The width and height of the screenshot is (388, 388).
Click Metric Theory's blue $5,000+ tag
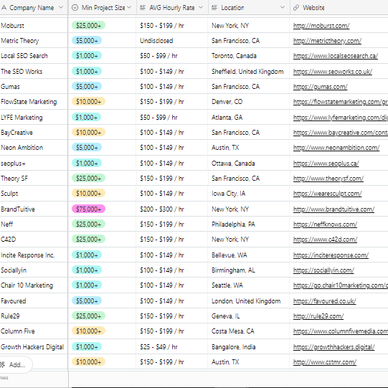click(x=87, y=41)
